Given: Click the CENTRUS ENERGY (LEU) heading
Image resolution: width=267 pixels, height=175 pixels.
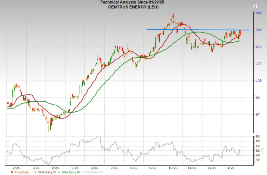Looking at the screenshot, I should coord(133,7).
